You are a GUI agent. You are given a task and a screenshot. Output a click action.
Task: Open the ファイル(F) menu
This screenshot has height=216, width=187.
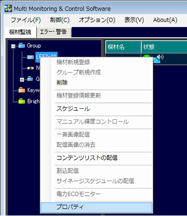26,20
